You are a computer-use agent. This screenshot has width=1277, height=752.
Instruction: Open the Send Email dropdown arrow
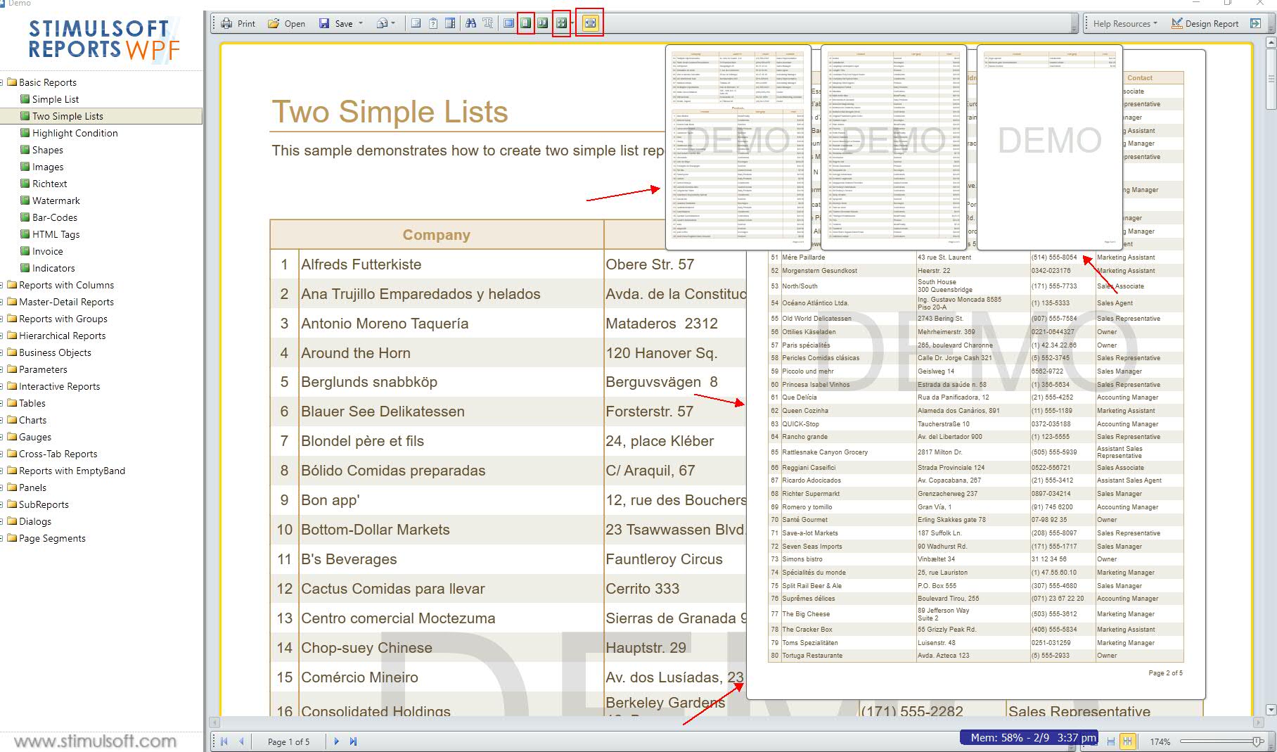click(x=393, y=23)
